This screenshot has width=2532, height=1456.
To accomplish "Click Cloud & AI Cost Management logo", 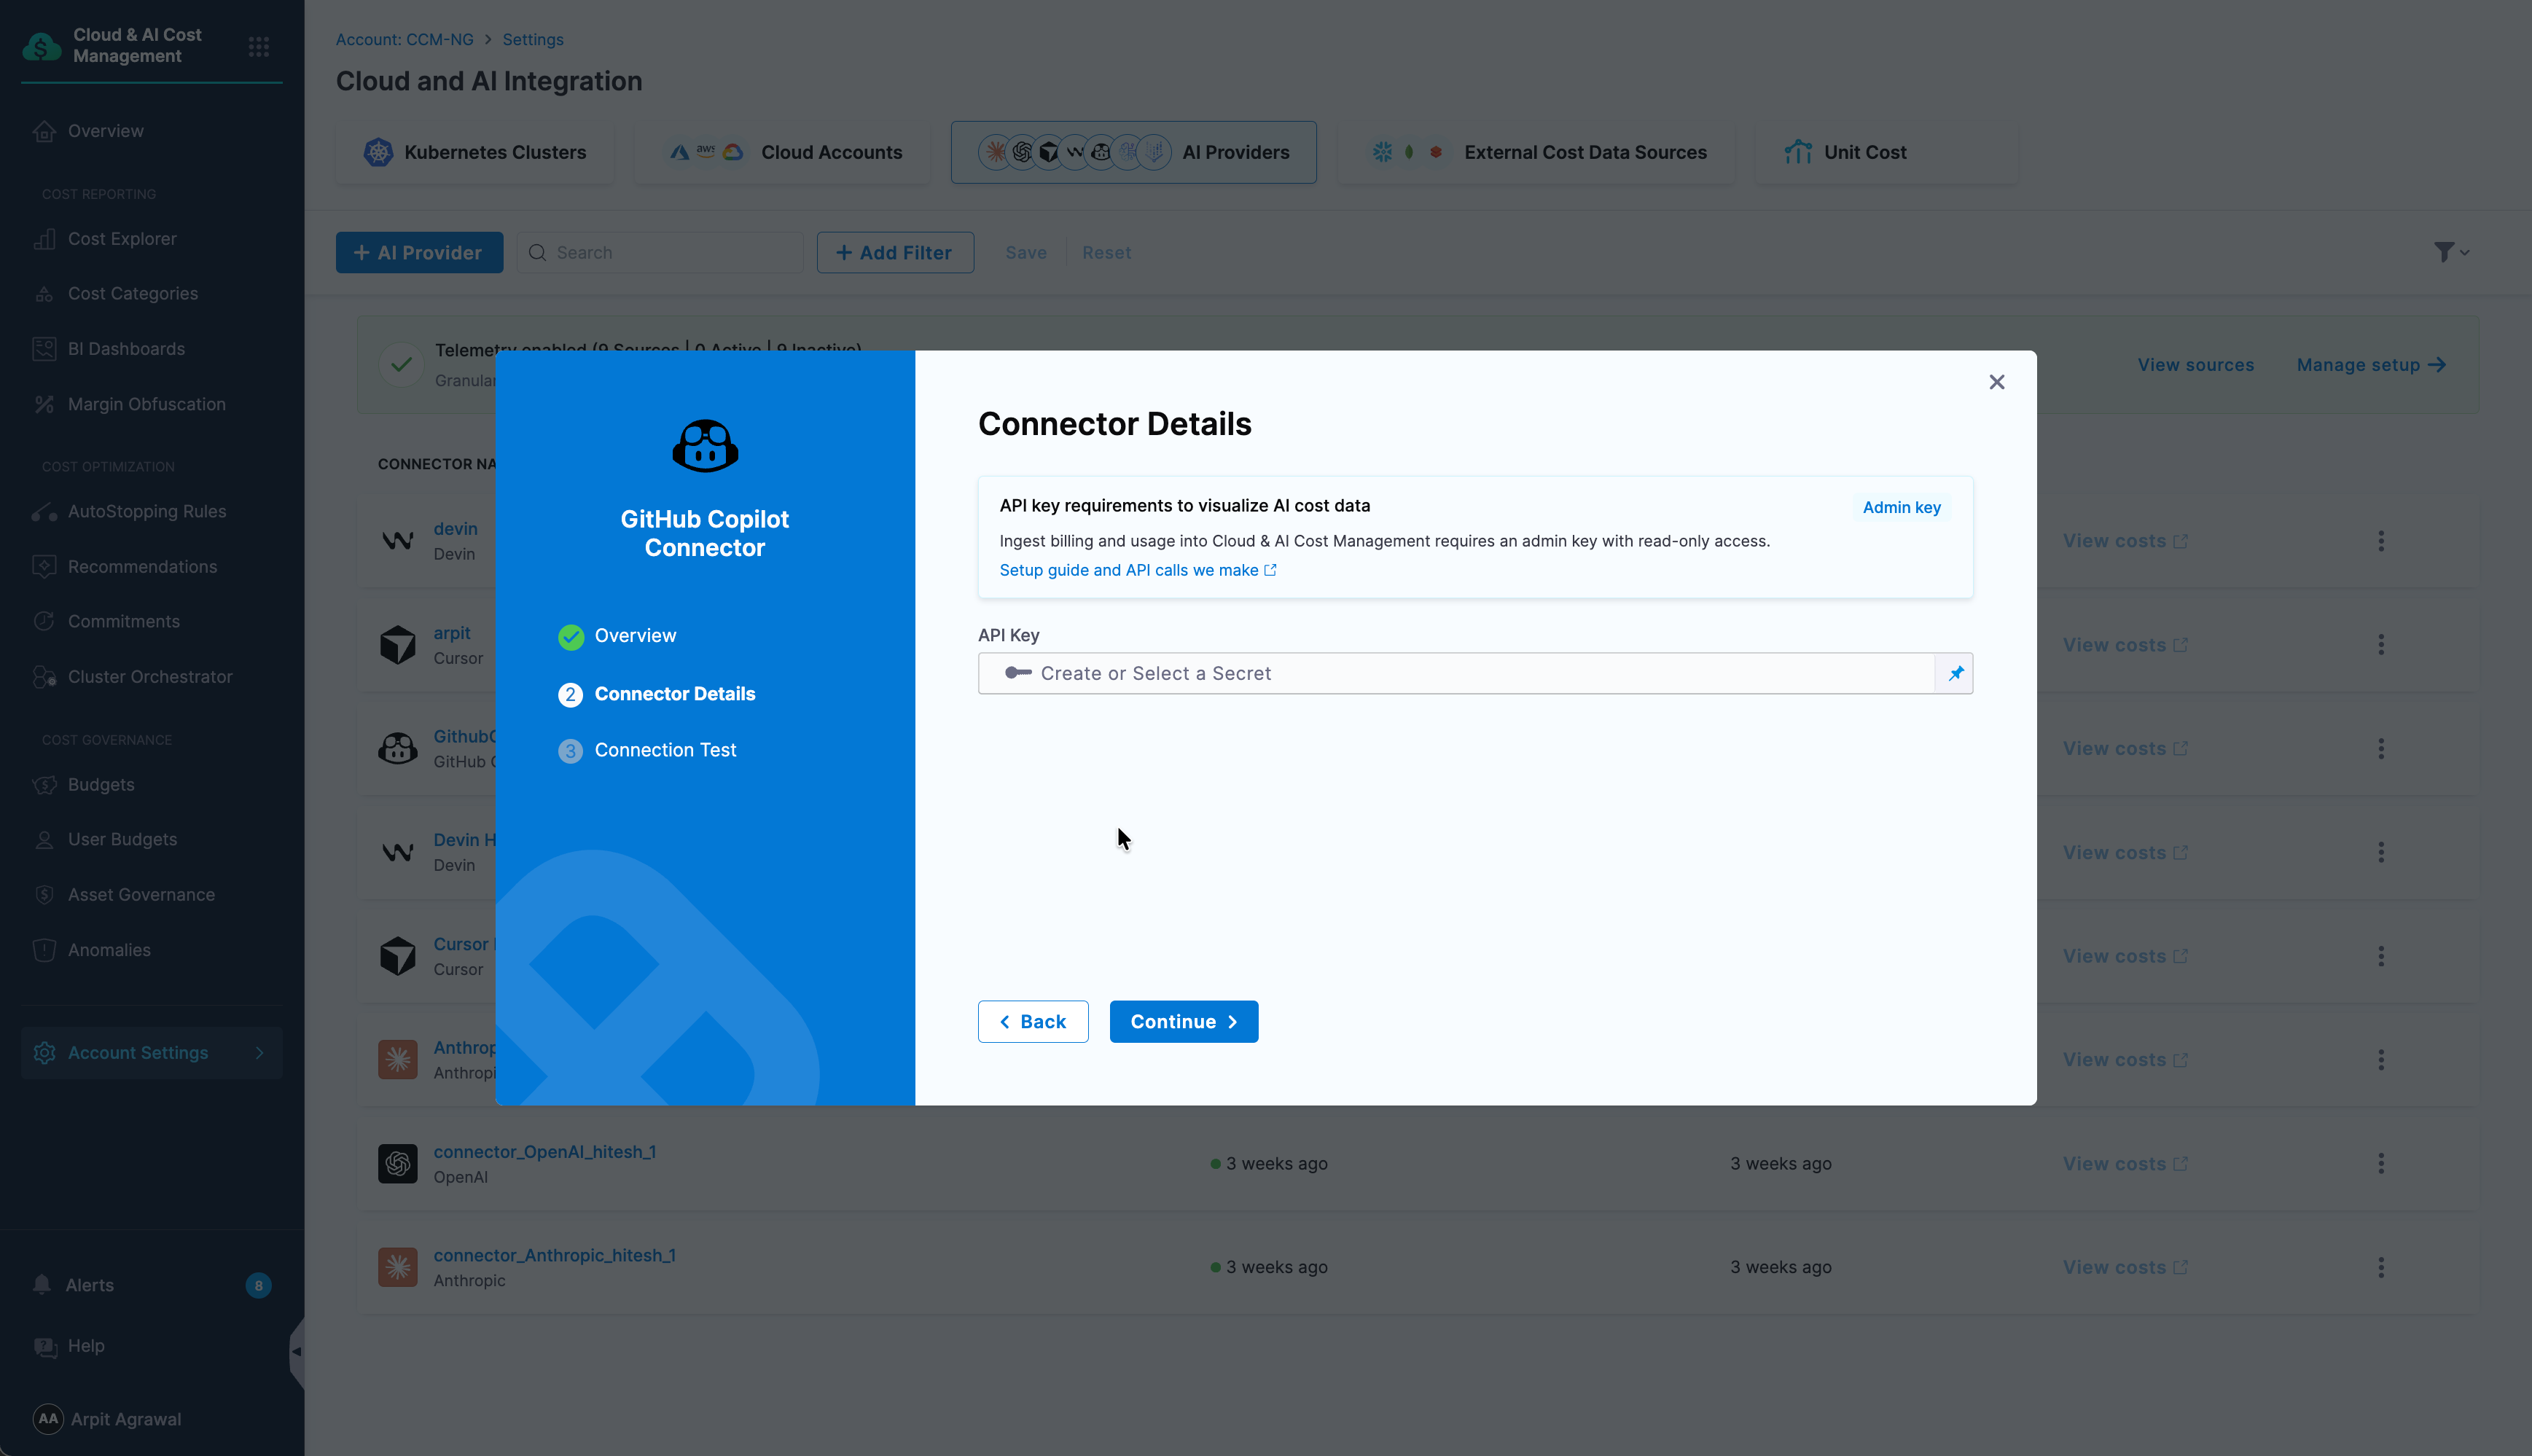I will click(x=42, y=46).
